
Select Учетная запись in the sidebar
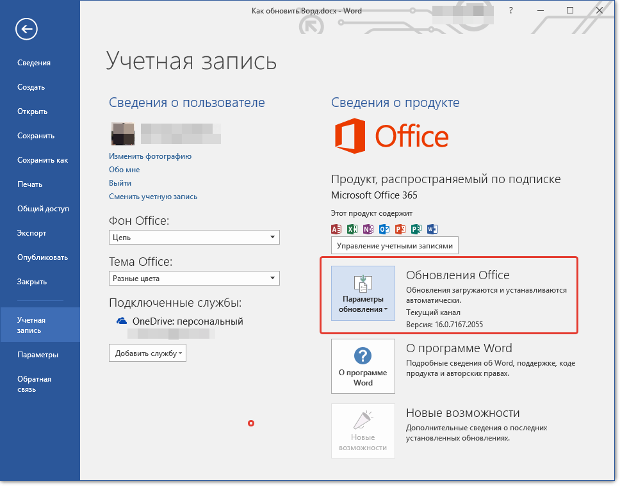click(x=40, y=325)
